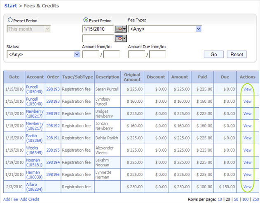Open the Weeks (106345) account link
This screenshot has height=203, width=260.
click(x=34, y=150)
